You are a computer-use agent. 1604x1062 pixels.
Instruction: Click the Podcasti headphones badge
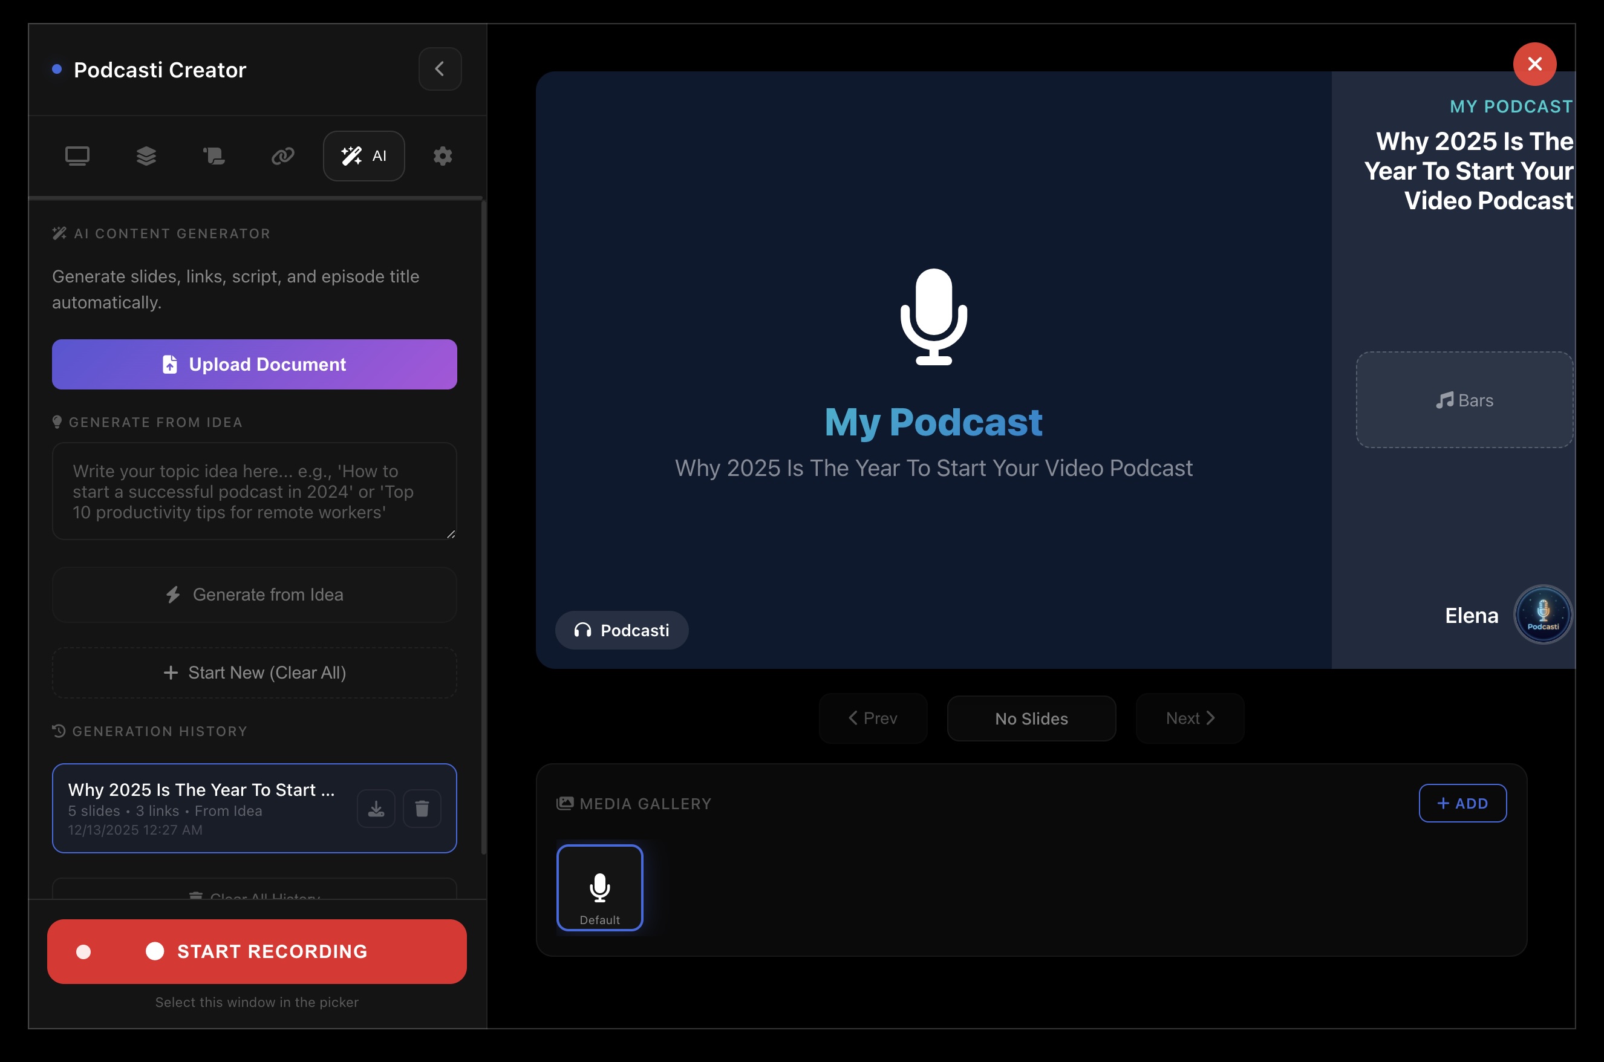click(x=622, y=630)
